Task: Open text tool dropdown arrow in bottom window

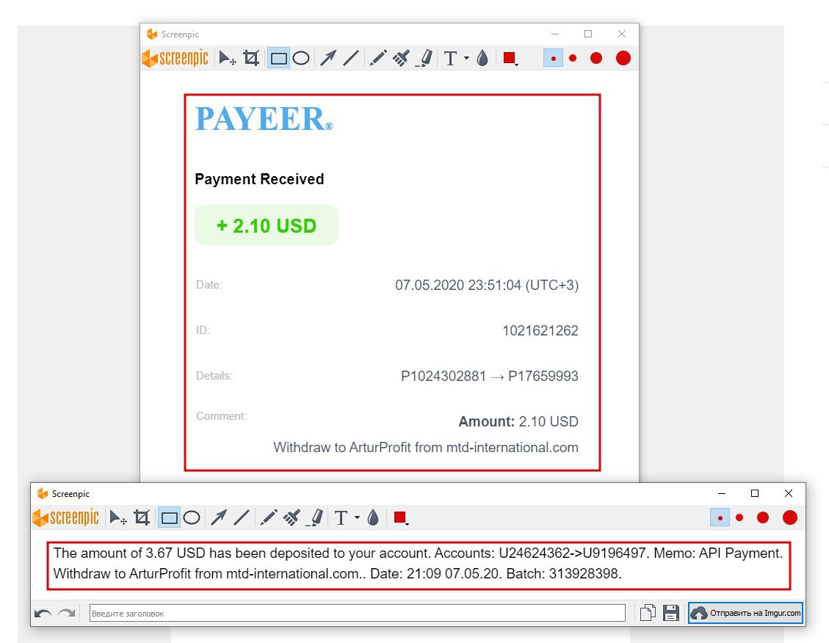Action: 357,517
